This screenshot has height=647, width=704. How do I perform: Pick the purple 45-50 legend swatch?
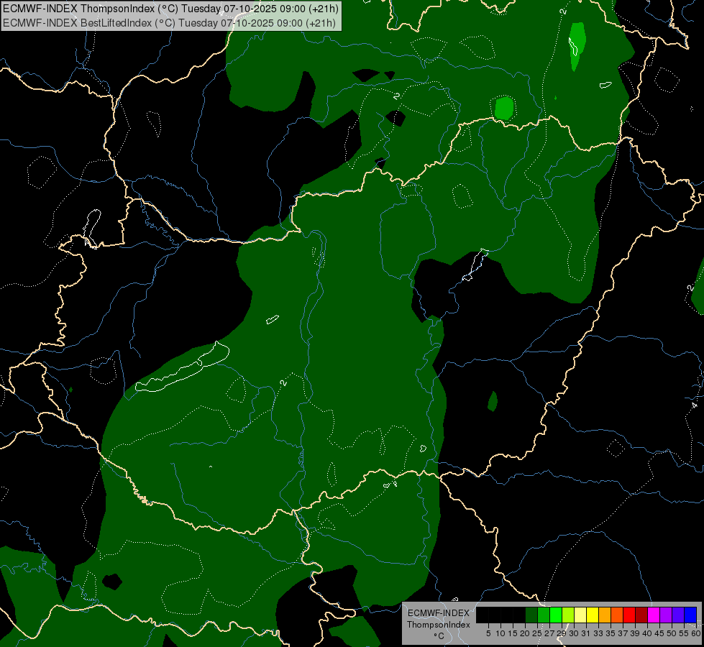point(666,615)
